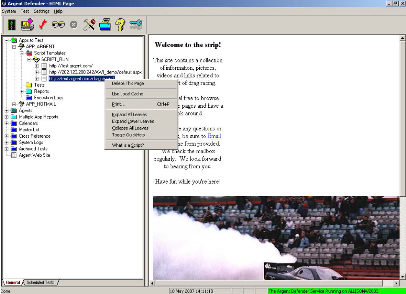Click the red checkmark toolbar icon

pyautogui.click(x=43, y=25)
